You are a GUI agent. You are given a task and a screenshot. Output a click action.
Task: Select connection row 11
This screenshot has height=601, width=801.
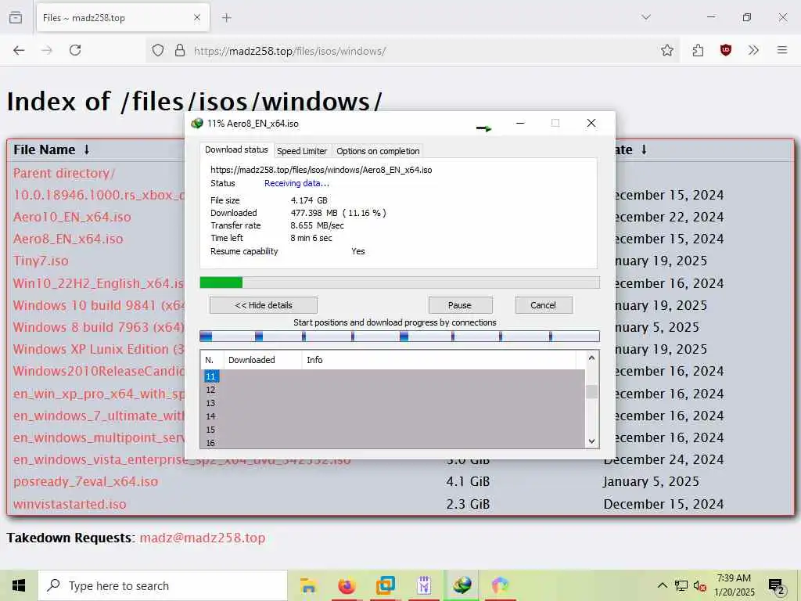coord(393,376)
